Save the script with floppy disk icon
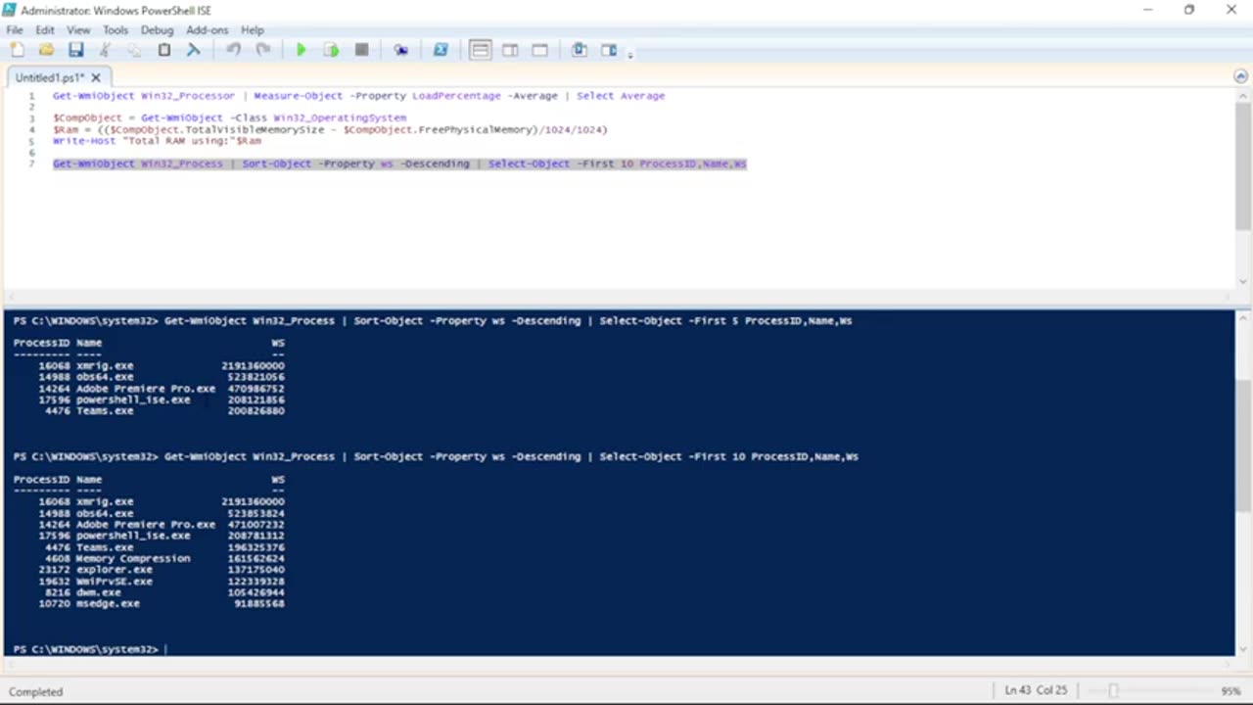This screenshot has height=705, width=1253. (x=75, y=50)
